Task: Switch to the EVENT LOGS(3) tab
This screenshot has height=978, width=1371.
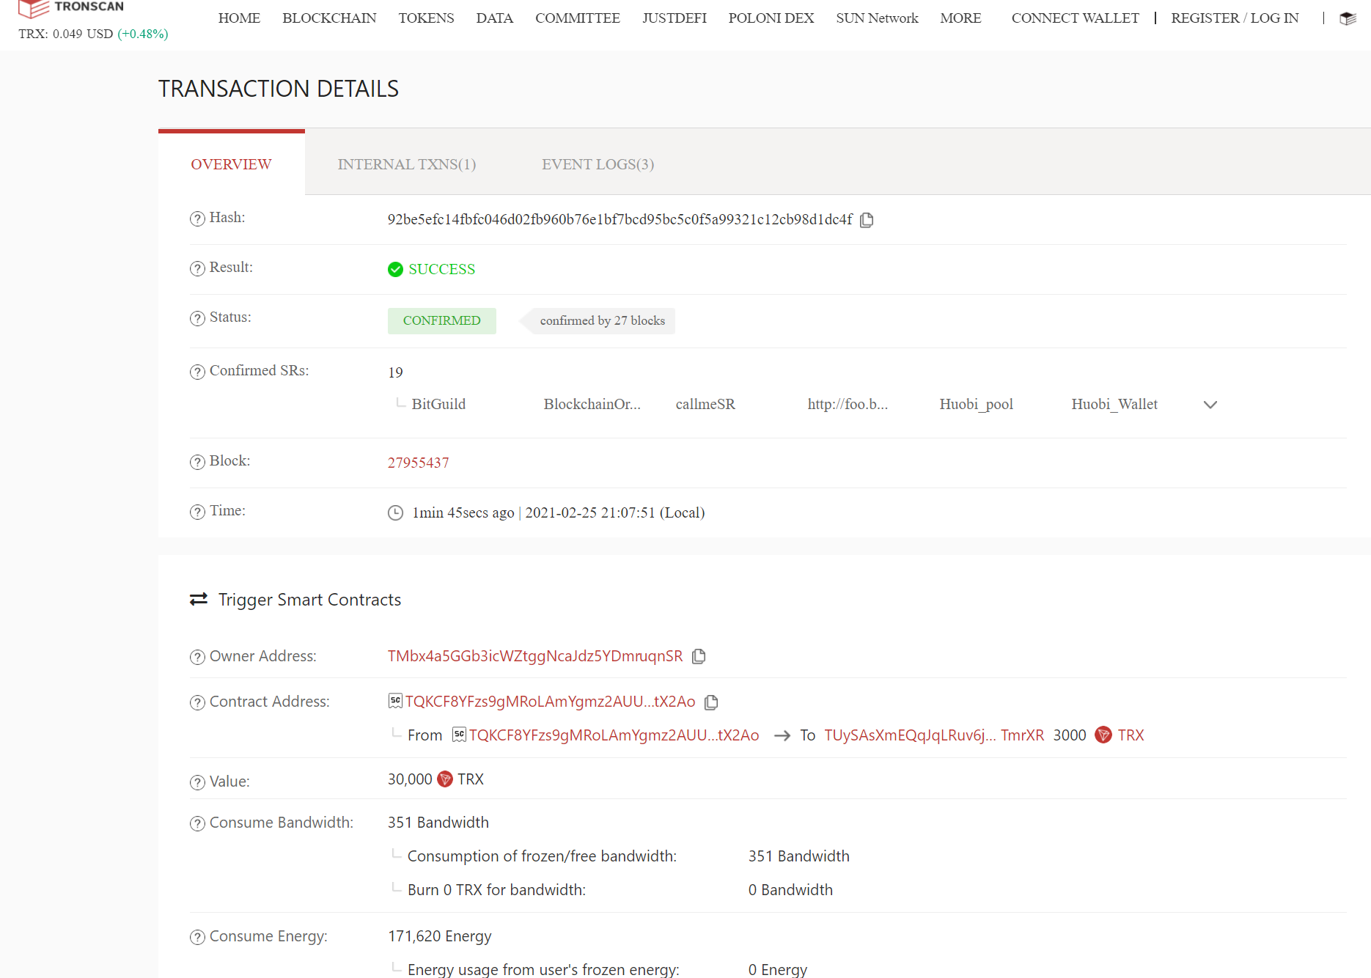Action: click(x=598, y=164)
